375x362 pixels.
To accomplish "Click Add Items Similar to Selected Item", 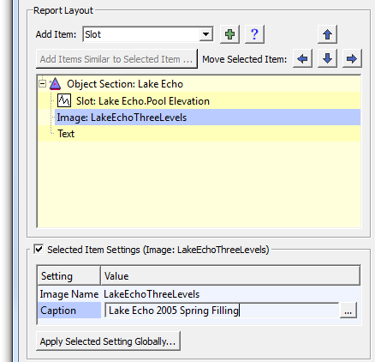I will (116, 59).
